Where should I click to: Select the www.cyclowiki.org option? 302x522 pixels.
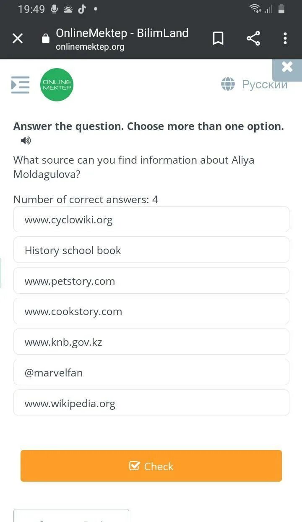[x=151, y=219]
